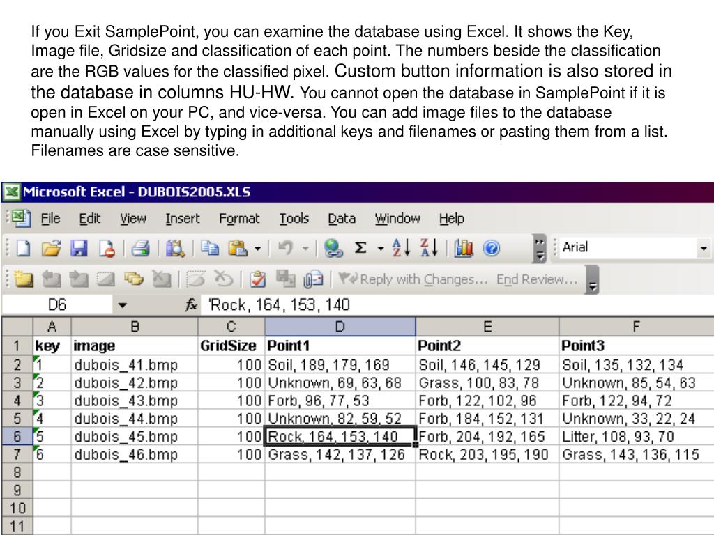Viewport: 714px width, 535px height.
Task: Select cell Unknown, 33, 22, 24
Action: coord(637,418)
